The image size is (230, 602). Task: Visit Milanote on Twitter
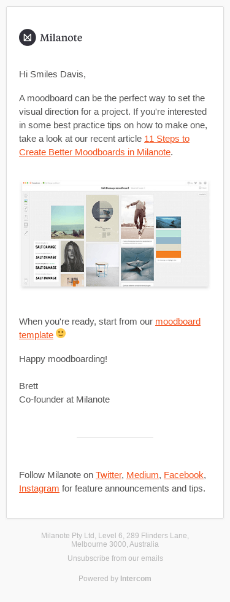coord(109,475)
